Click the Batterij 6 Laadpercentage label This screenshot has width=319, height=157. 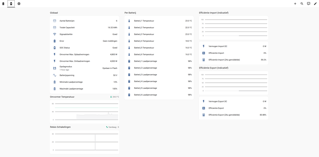146,95
